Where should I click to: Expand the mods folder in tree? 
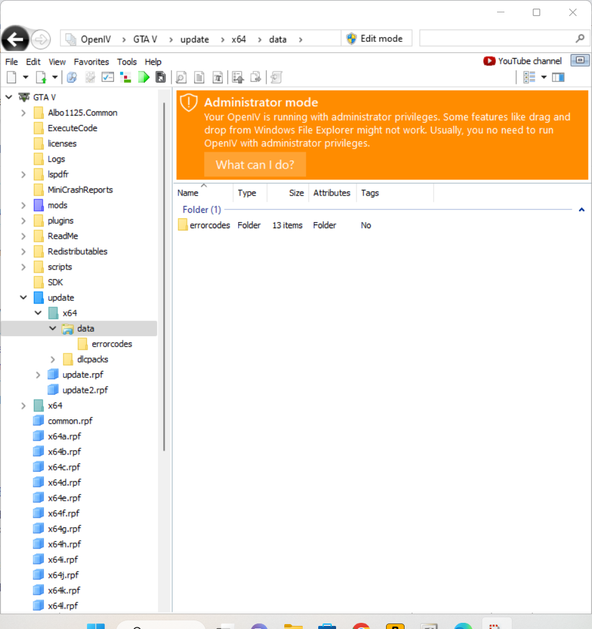coord(23,205)
